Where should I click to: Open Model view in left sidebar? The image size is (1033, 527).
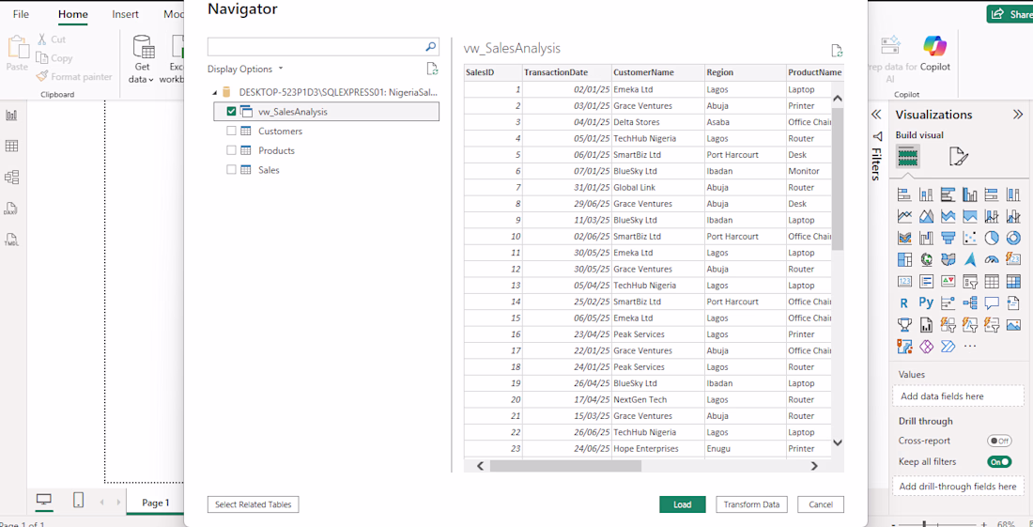point(11,177)
